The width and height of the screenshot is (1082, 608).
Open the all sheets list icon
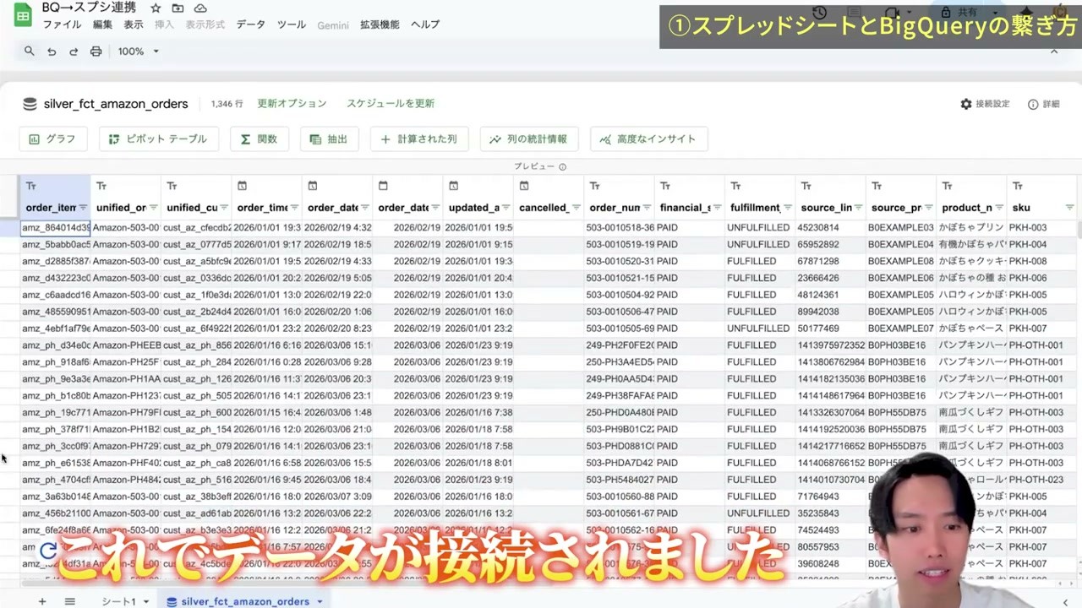(70, 601)
